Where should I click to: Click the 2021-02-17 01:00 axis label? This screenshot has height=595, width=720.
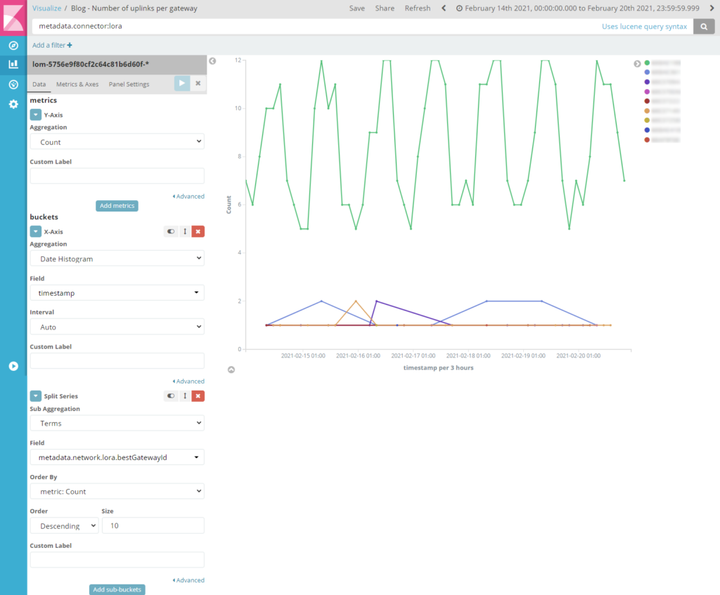point(413,355)
